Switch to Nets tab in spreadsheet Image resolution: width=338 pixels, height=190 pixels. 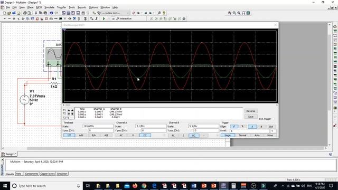(19, 174)
